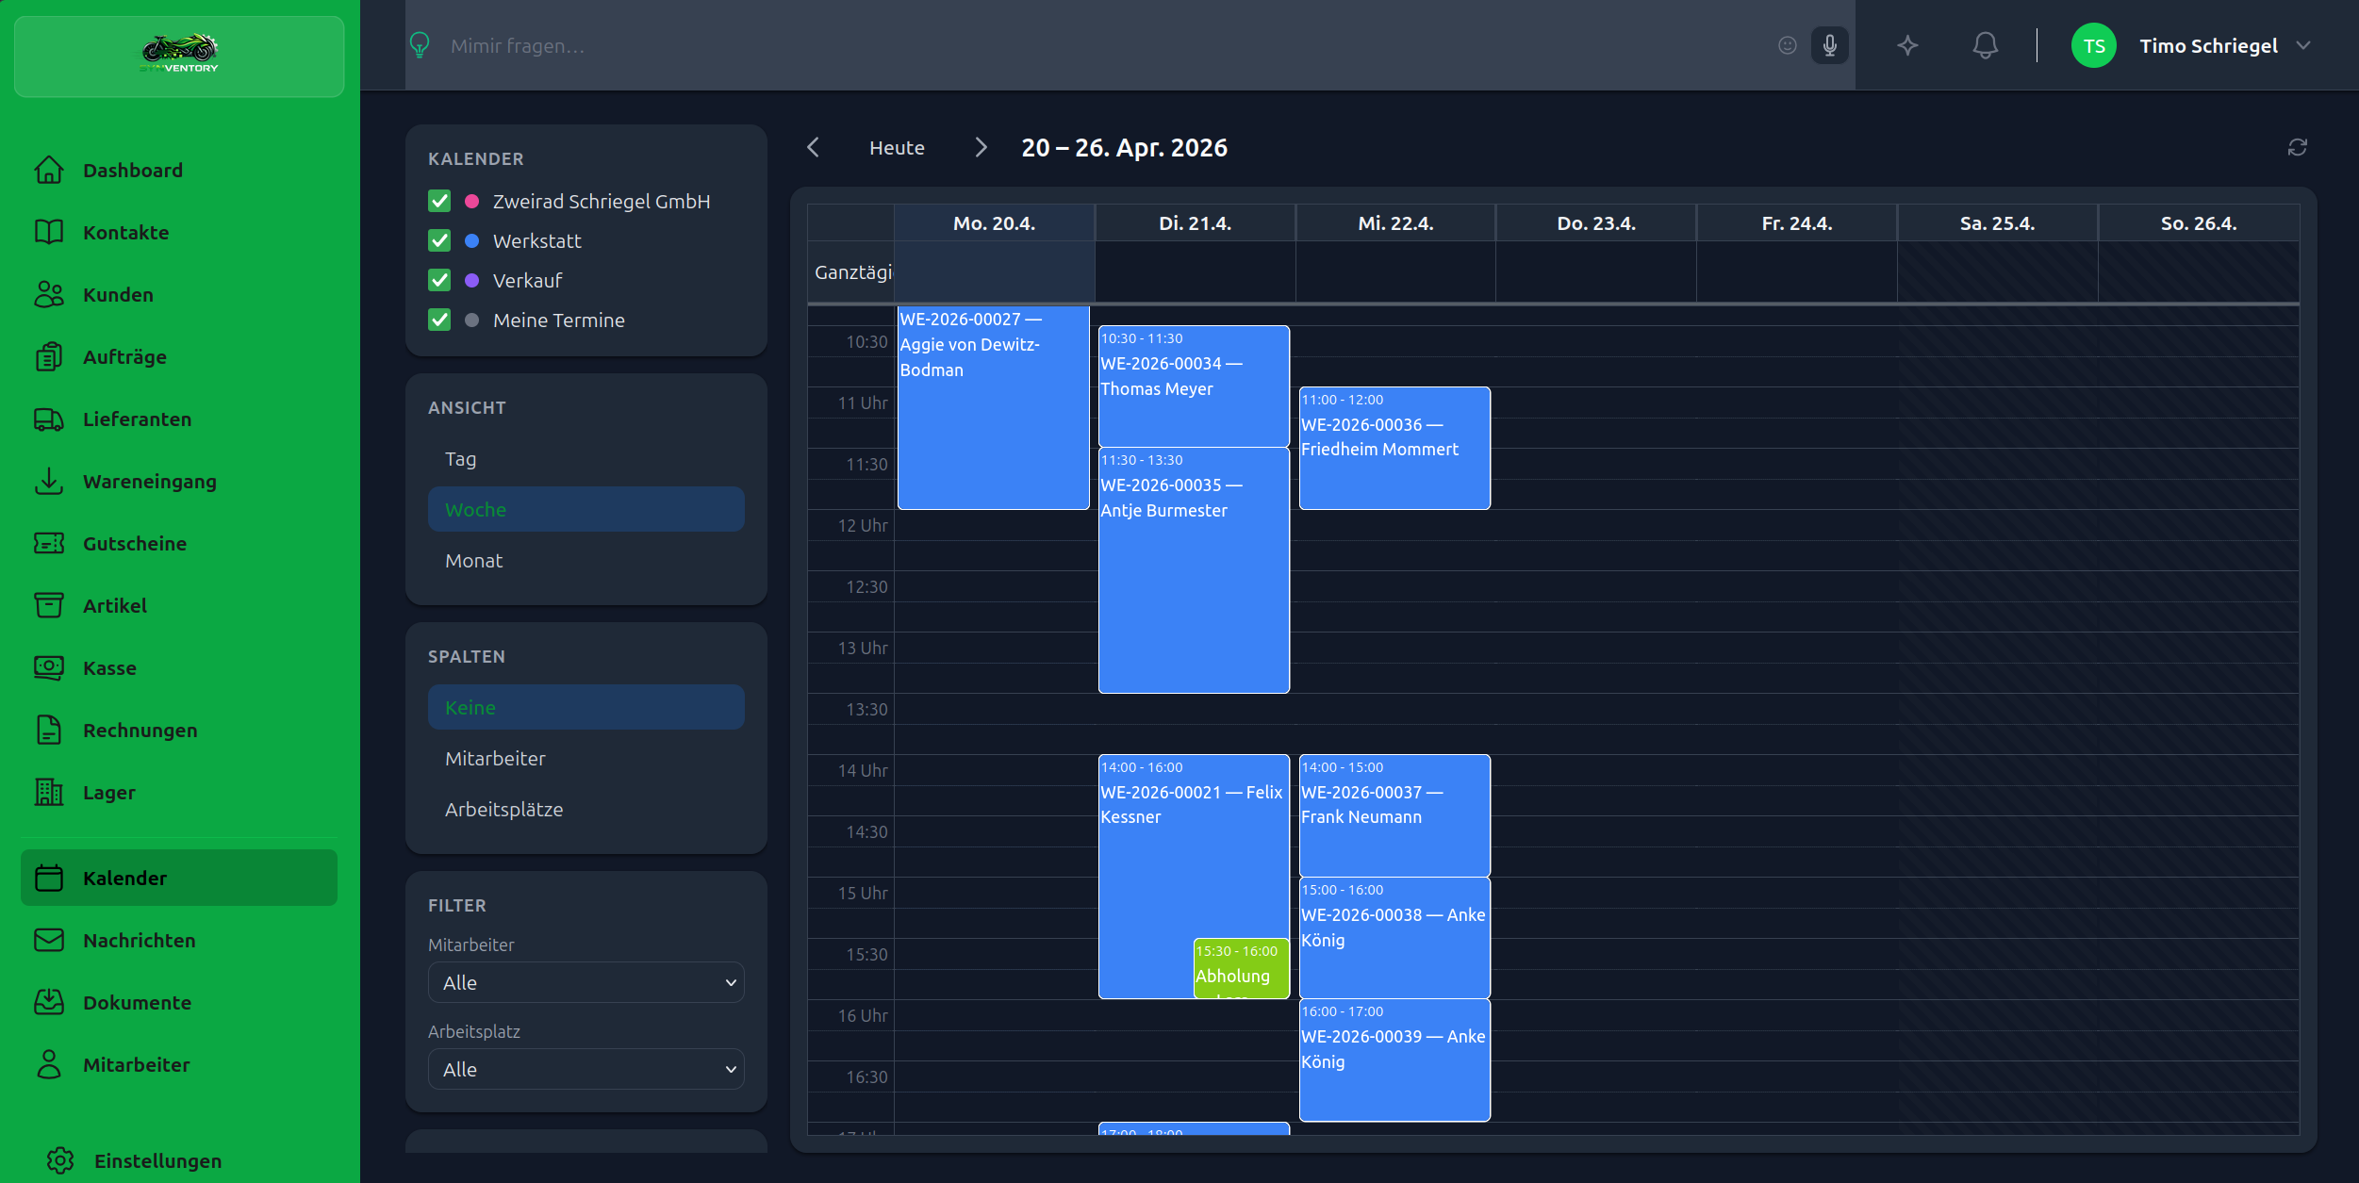
Task: Open the WE-2026-00036 Friedheim Mommert appointment
Action: [x=1394, y=449]
